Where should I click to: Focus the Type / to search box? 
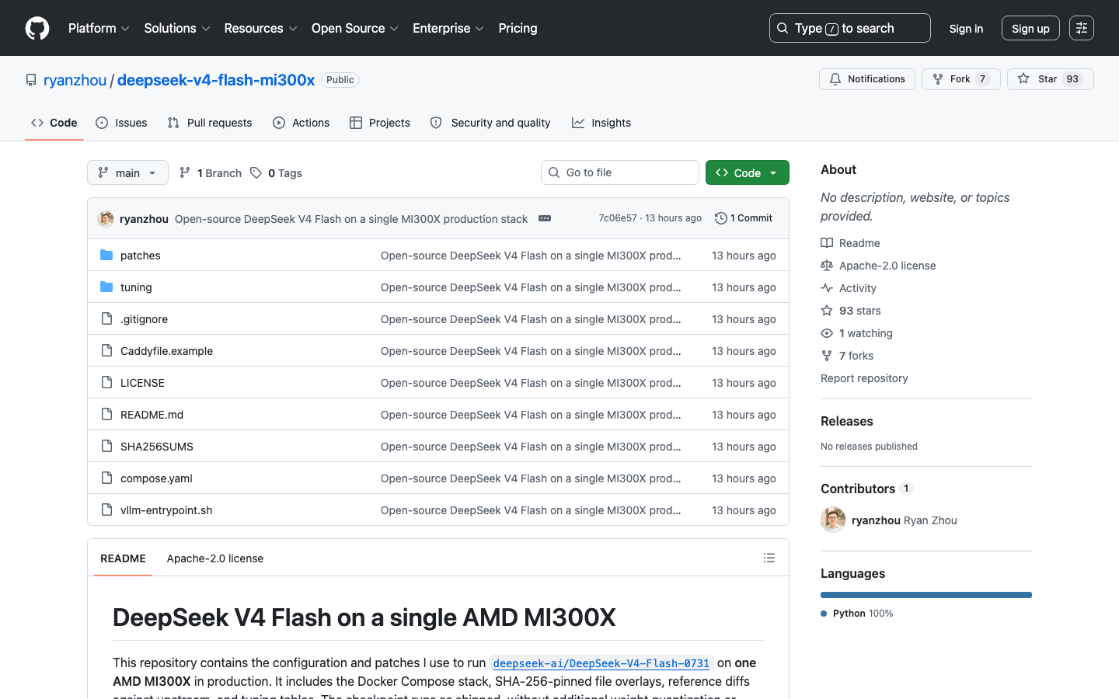click(850, 28)
